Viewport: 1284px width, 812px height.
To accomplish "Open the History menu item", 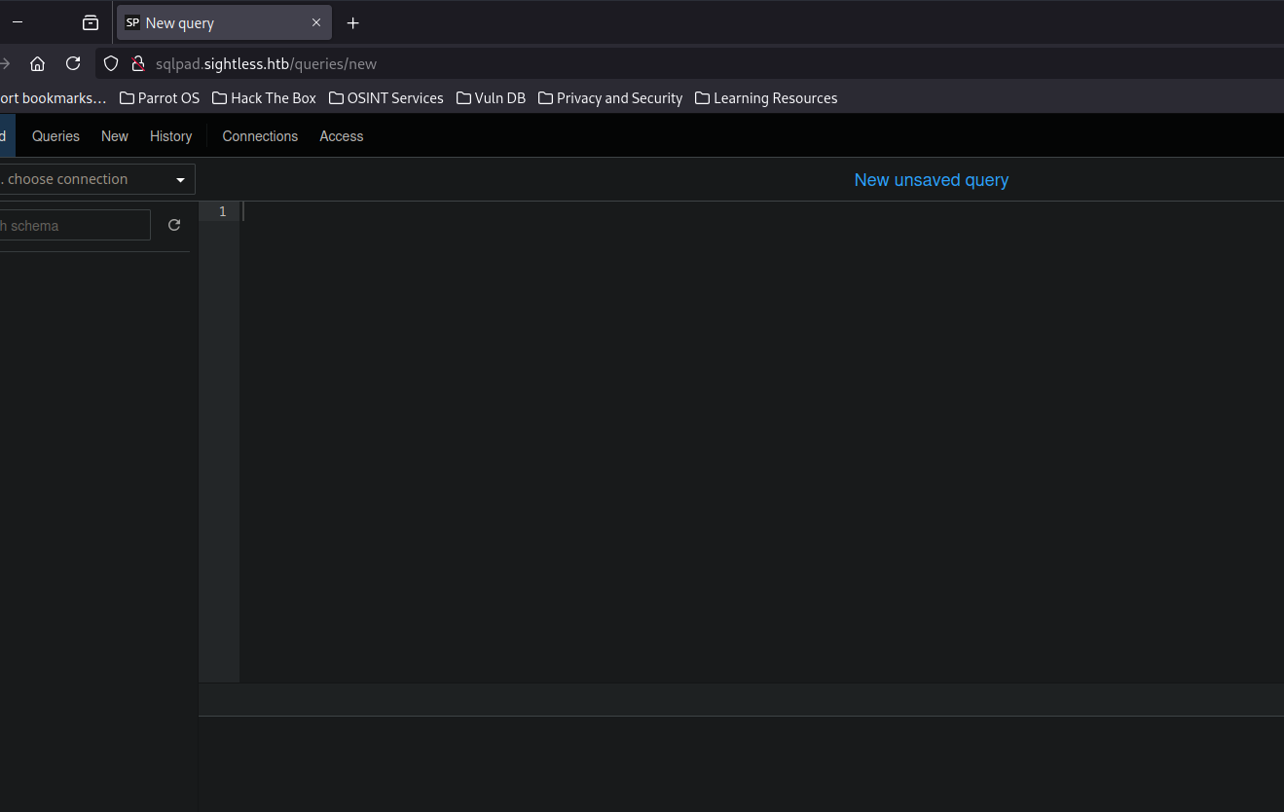I will click(171, 136).
